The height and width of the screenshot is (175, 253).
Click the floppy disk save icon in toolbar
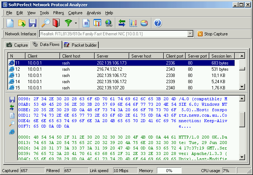coord(33,23)
